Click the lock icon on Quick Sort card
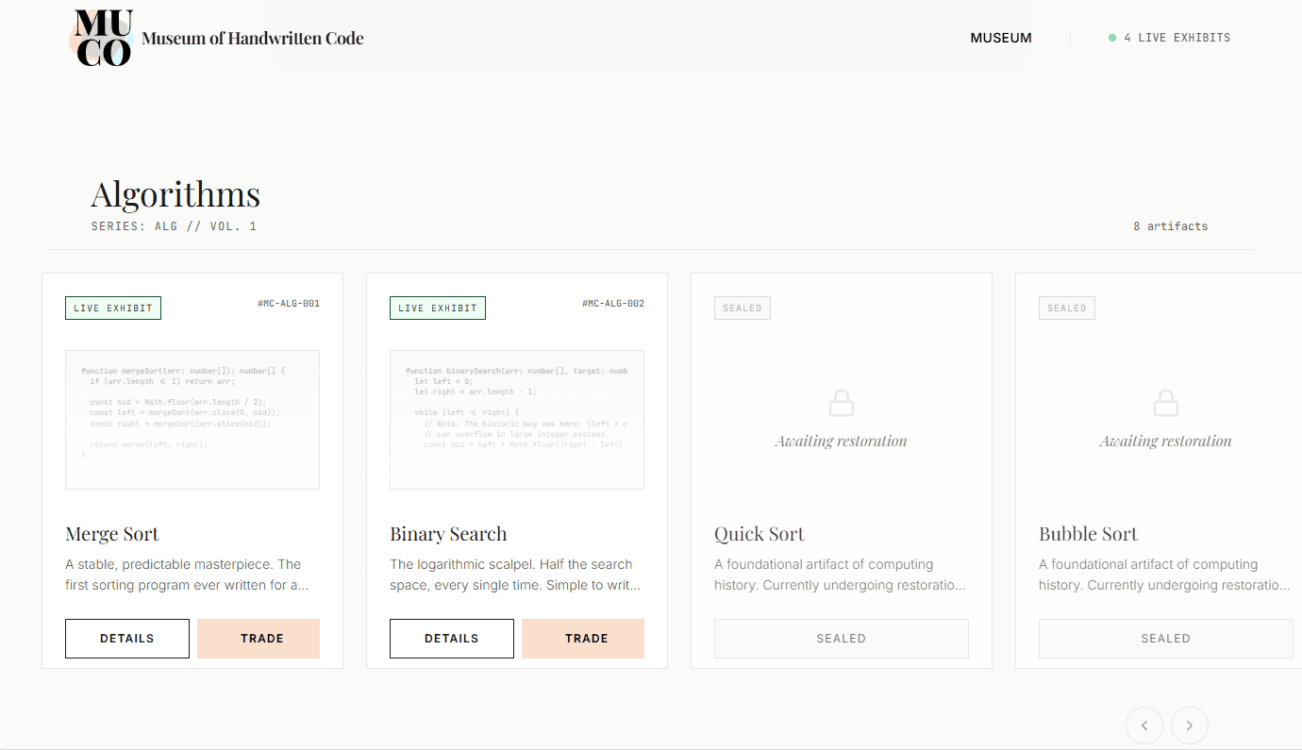Viewport: 1302px width, 750px height. pyautogui.click(x=841, y=404)
